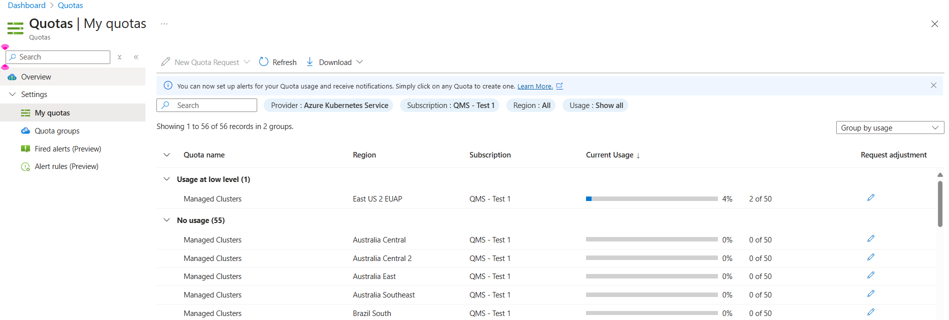This screenshot has width=949, height=320.
Task: Click the Download arrow icon
Action: pyautogui.click(x=310, y=61)
